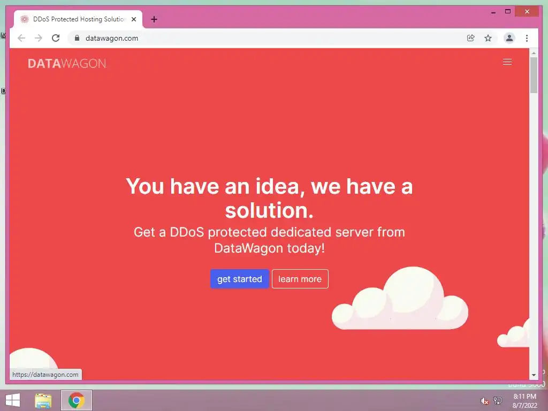This screenshot has height=411, width=548.
Task: Click the Chrome back arrow
Action: click(x=21, y=38)
